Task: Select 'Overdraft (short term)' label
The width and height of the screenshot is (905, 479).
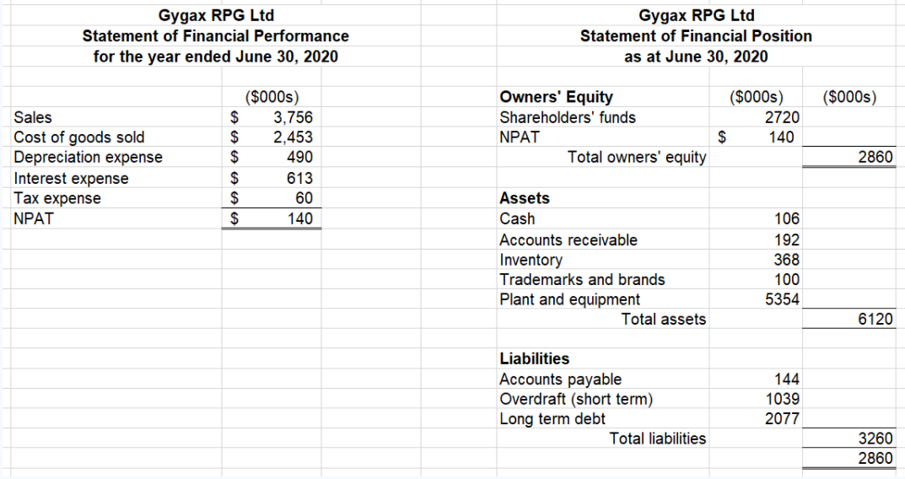Action: click(576, 399)
